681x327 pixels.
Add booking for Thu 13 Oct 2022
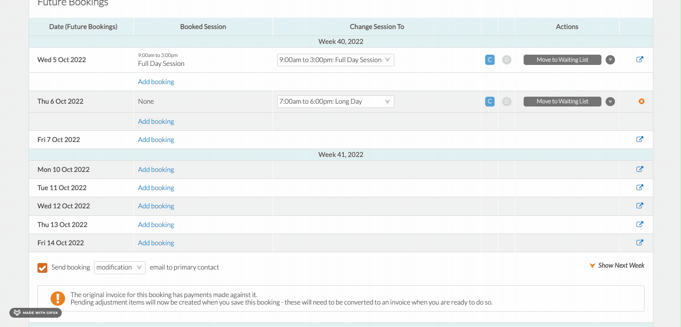(156, 225)
